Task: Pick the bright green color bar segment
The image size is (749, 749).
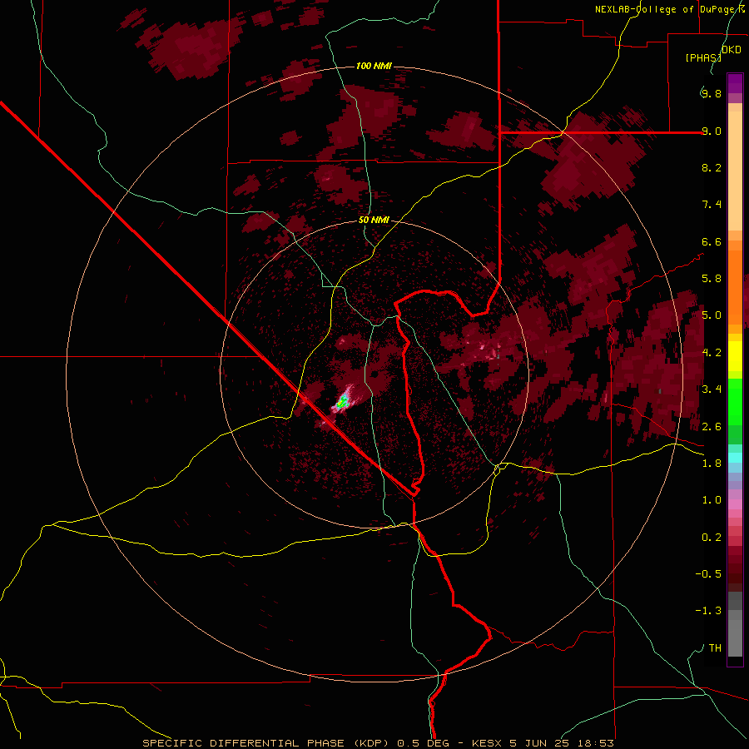Action: point(735,401)
